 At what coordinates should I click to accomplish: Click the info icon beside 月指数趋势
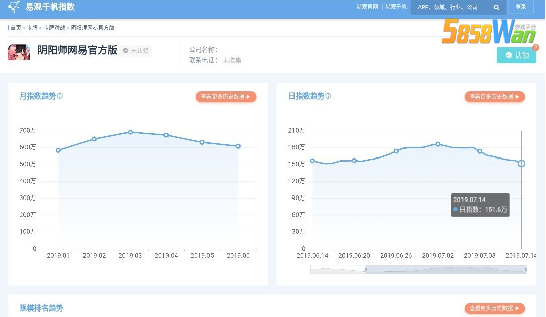60,96
